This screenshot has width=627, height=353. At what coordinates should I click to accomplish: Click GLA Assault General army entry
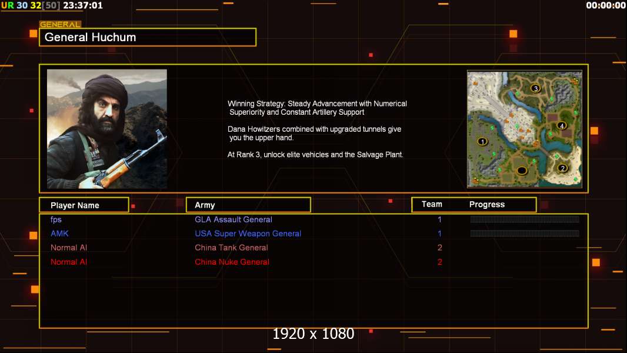233,219
